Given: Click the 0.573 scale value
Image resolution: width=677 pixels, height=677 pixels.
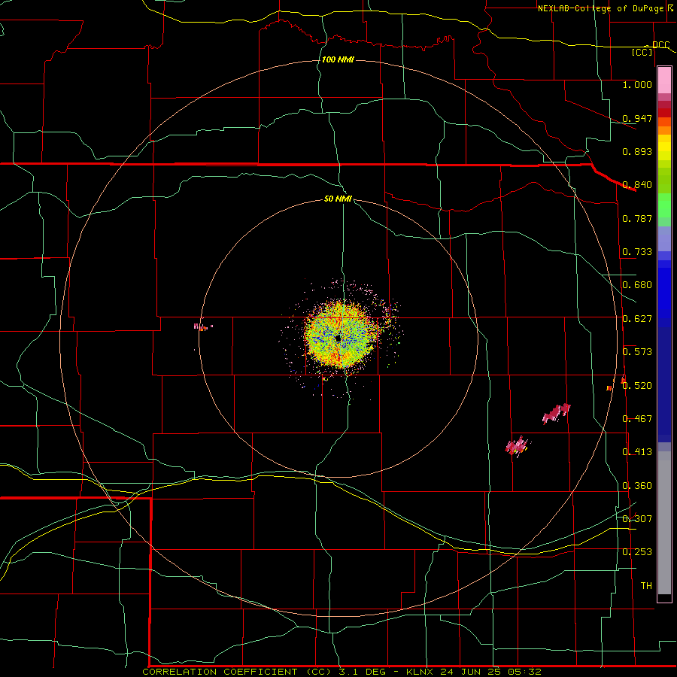Looking at the screenshot, I should coord(637,352).
